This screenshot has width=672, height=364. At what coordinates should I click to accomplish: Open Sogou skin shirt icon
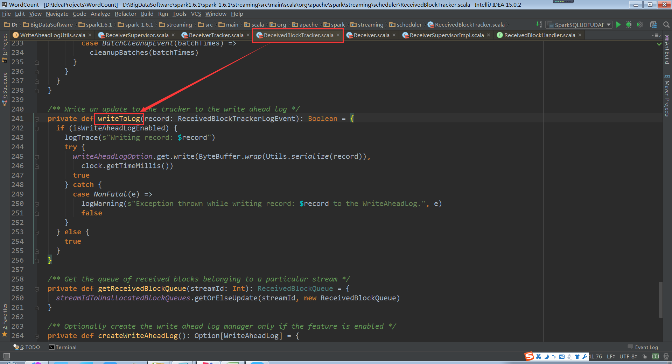coord(577,357)
